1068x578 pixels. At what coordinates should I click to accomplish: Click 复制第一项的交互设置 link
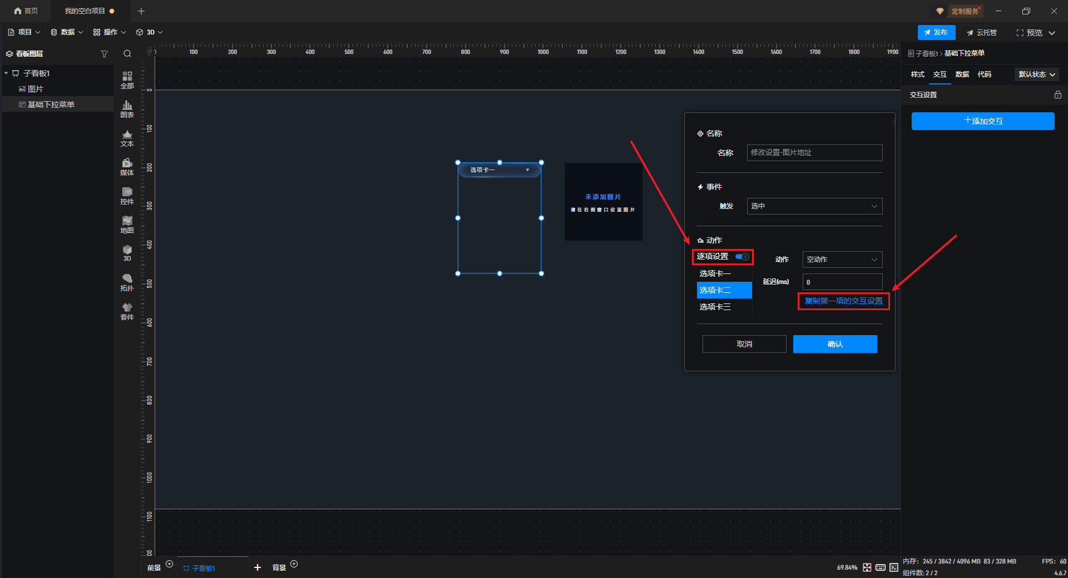coord(843,301)
